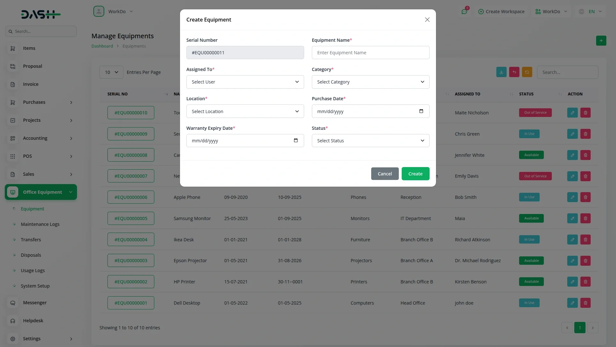The image size is (616, 347).
Task: Delete the #EQU00000001 Dell Desktop row
Action: (x=585, y=303)
